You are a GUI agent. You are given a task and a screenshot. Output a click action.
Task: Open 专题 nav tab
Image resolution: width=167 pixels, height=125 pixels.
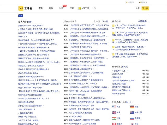[72, 8]
